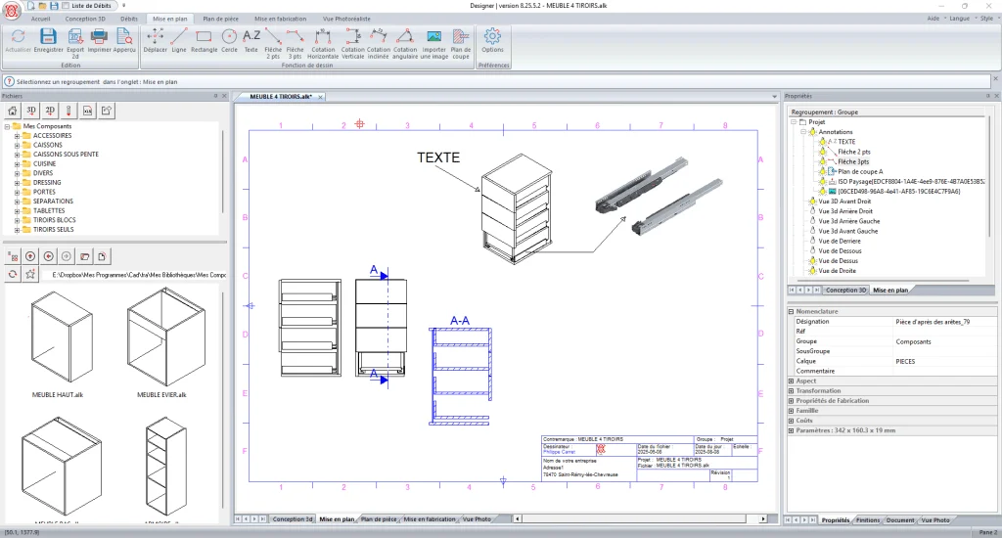Toggle visibility bulb of Vue 3D Avant Droit

813,202
